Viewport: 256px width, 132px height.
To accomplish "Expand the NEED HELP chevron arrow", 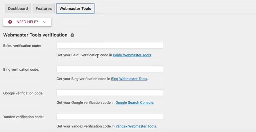I will 44,22.
